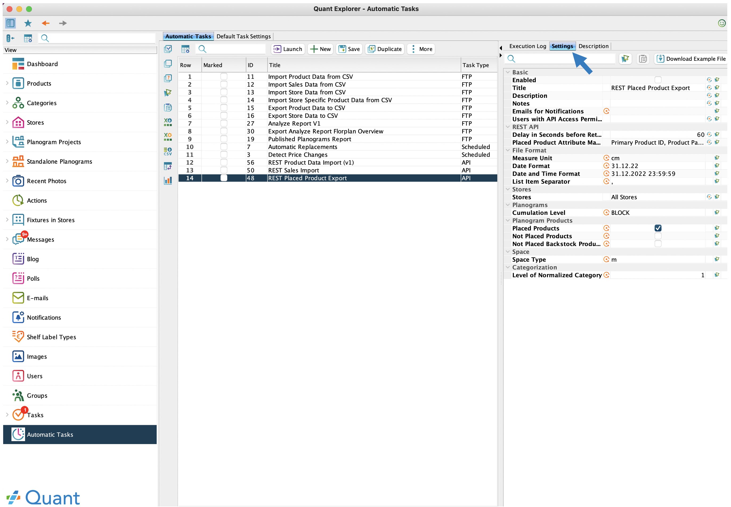Expand Planogram Projects in sidebar
The height and width of the screenshot is (507, 731).
point(7,142)
